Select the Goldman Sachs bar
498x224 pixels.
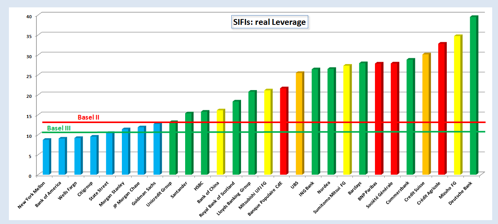(158, 149)
